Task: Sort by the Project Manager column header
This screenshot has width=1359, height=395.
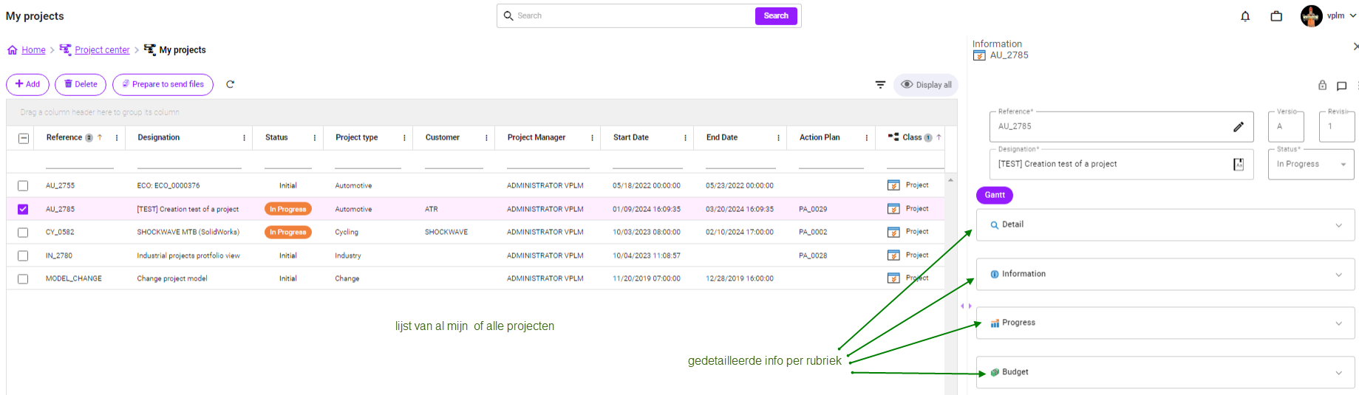Action: (x=537, y=137)
